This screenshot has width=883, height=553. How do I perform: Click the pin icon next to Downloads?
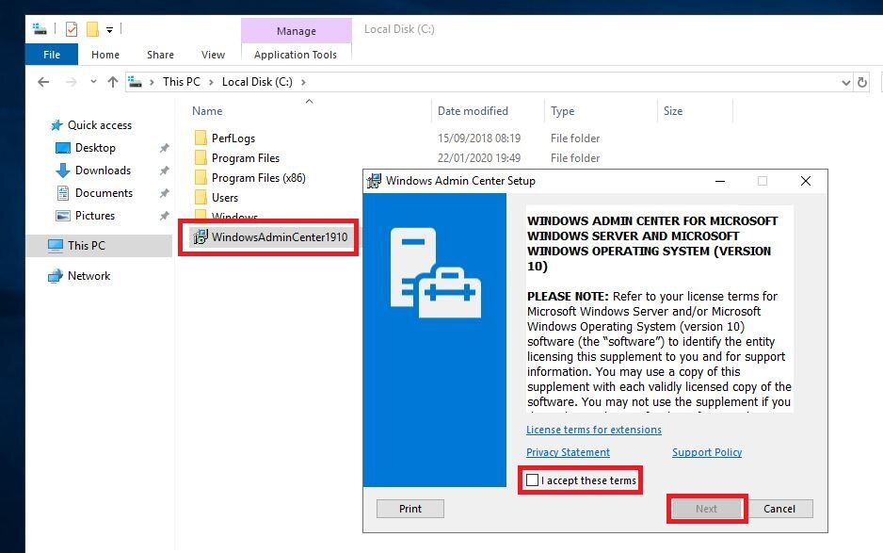pos(164,171)
